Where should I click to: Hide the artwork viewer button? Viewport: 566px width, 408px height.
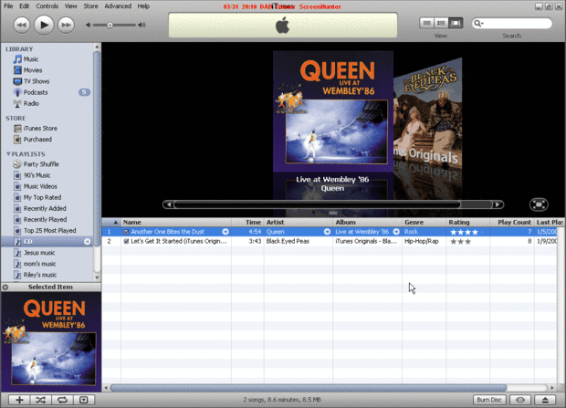point(84,400)
